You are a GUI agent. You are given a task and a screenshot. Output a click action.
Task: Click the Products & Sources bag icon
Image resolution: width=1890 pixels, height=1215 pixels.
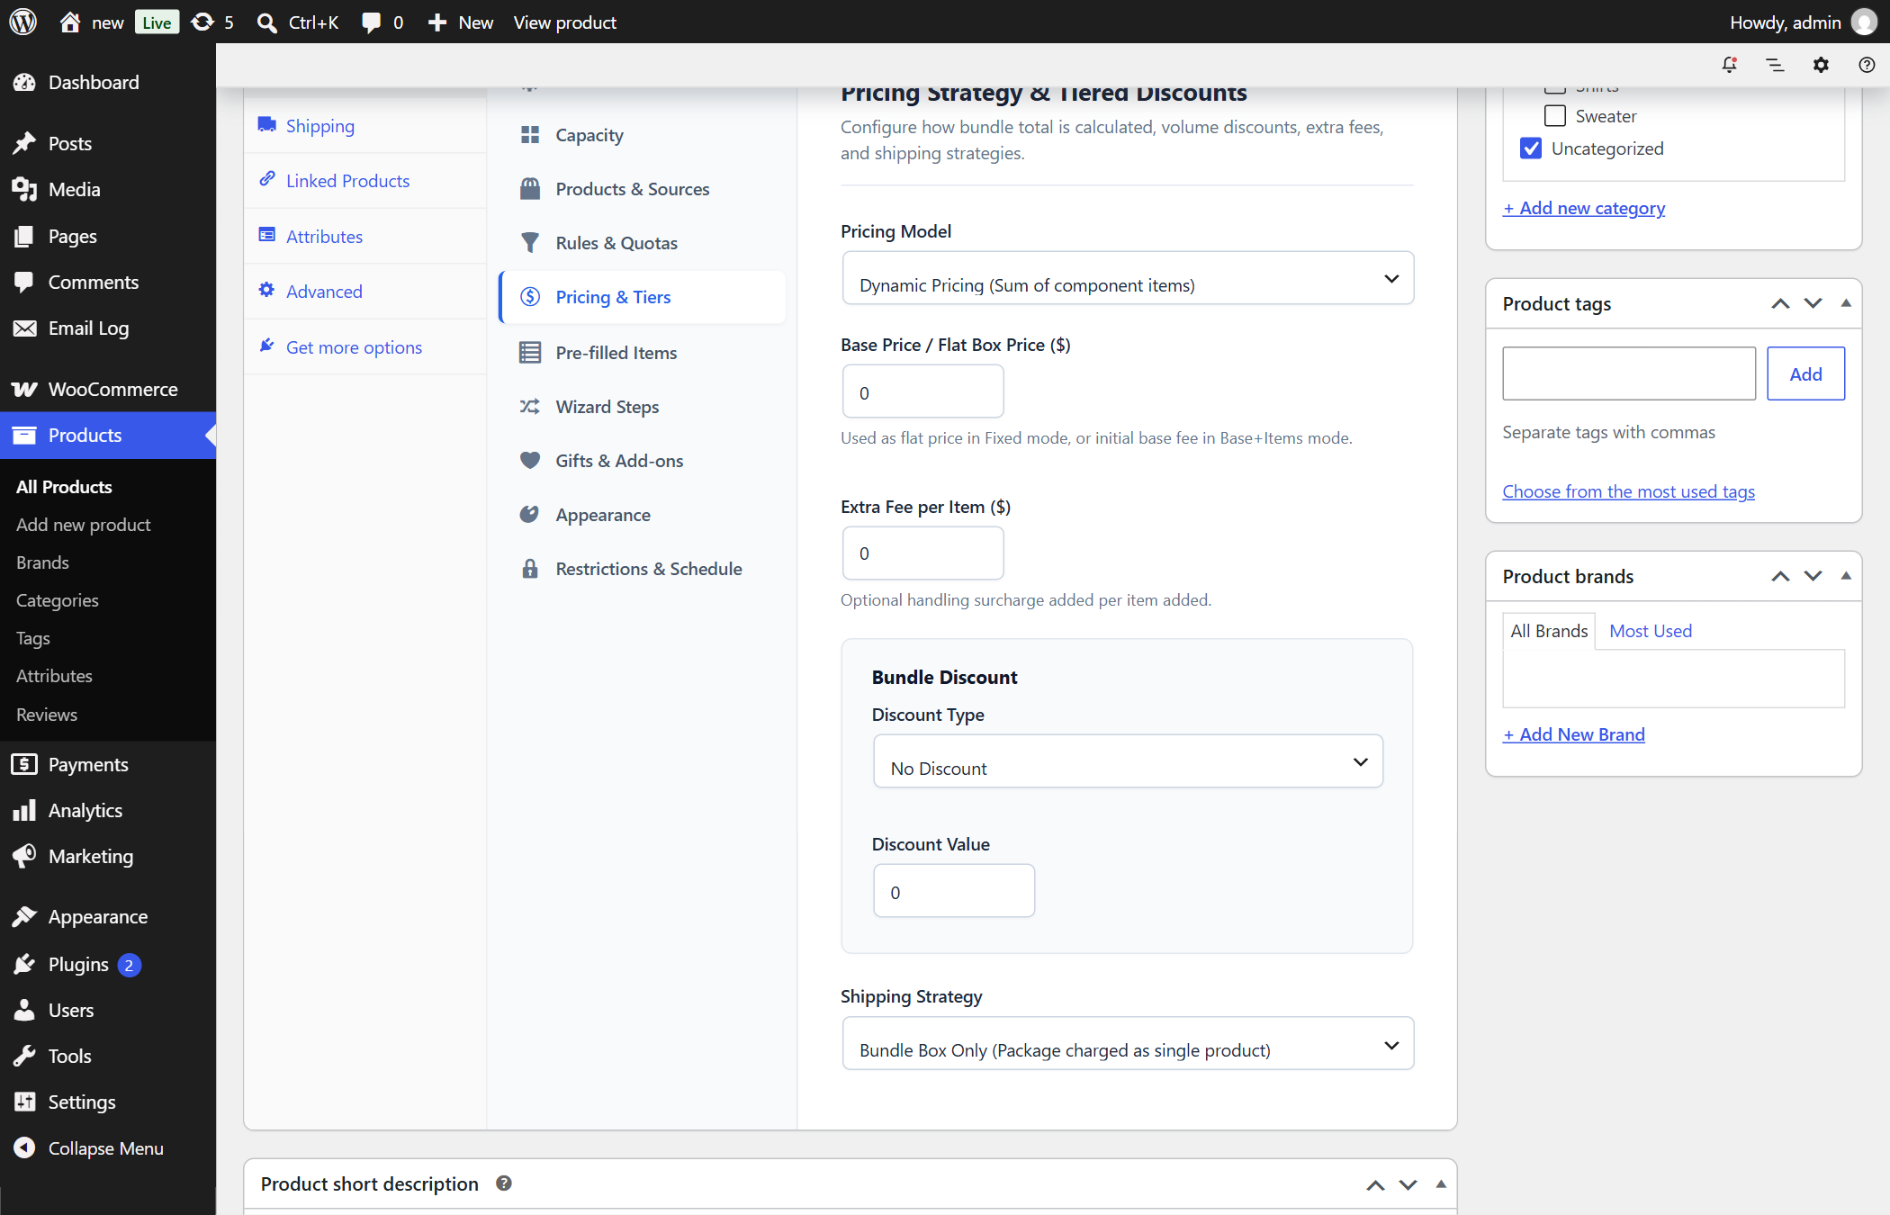click(530, 189)
